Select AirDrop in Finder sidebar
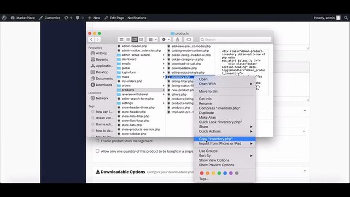The width and height of the screenshot is (350, 197). [99, 53]
